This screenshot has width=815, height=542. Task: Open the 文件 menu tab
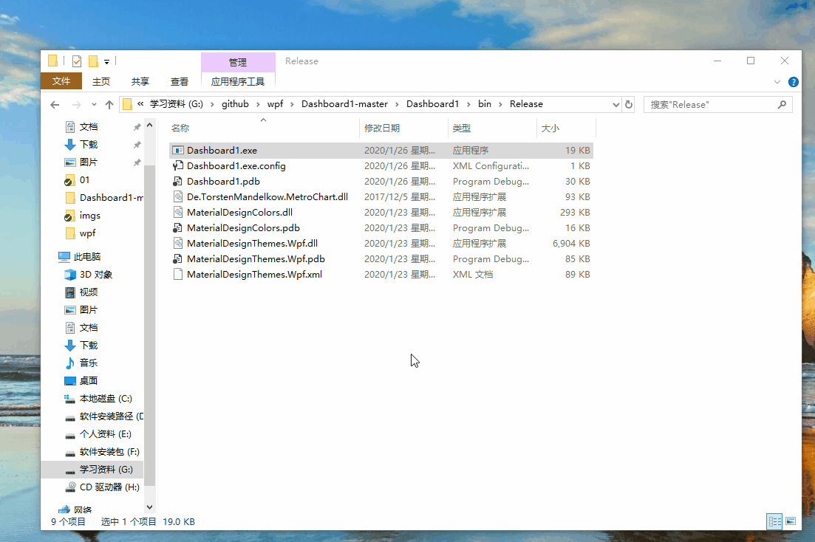[x=61, y=81]
